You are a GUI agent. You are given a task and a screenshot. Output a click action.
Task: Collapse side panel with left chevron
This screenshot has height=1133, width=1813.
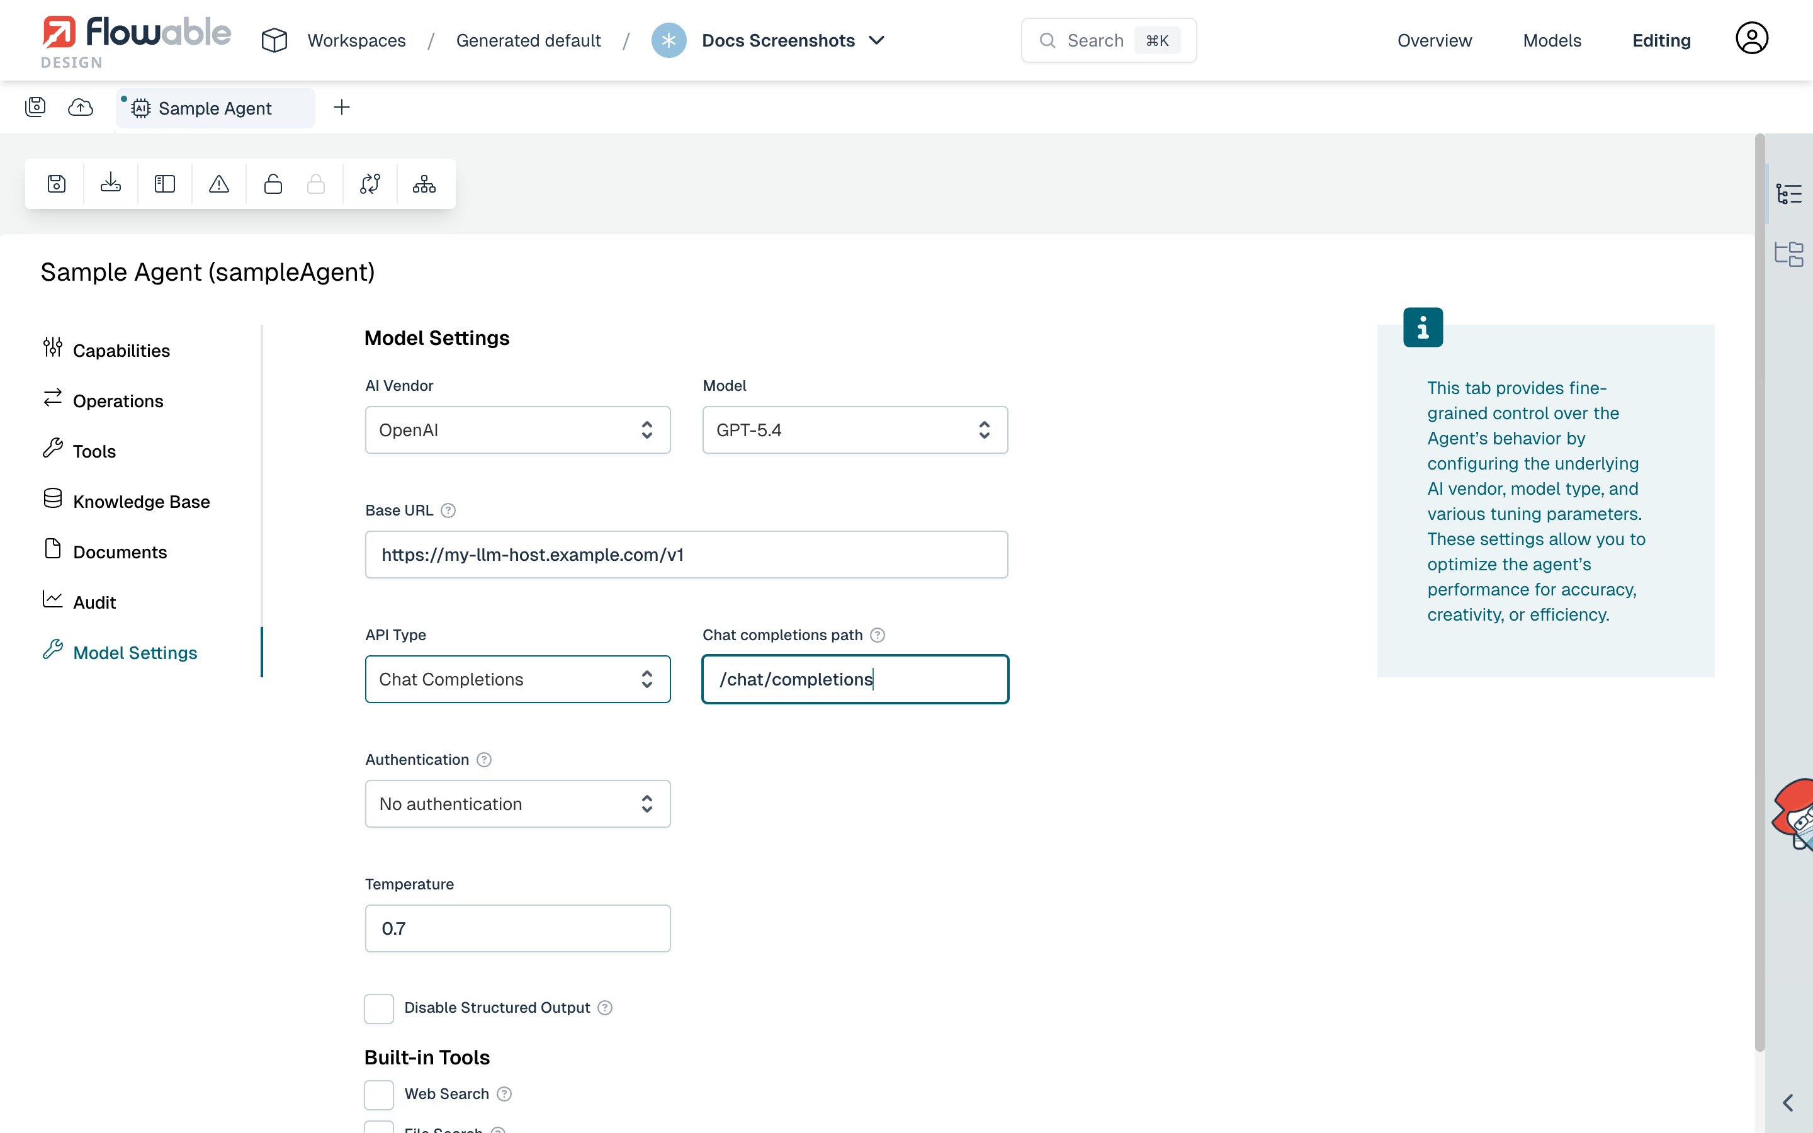click(1788, 1103)
